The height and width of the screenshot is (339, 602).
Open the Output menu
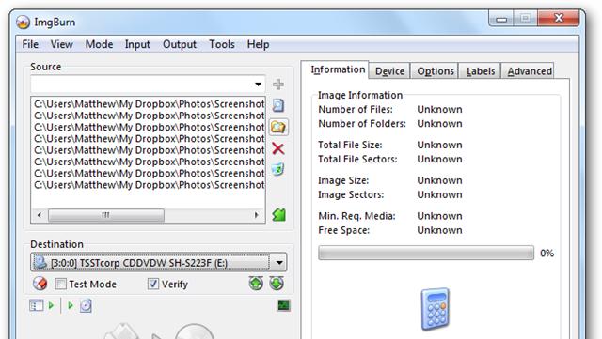point(180,44)
